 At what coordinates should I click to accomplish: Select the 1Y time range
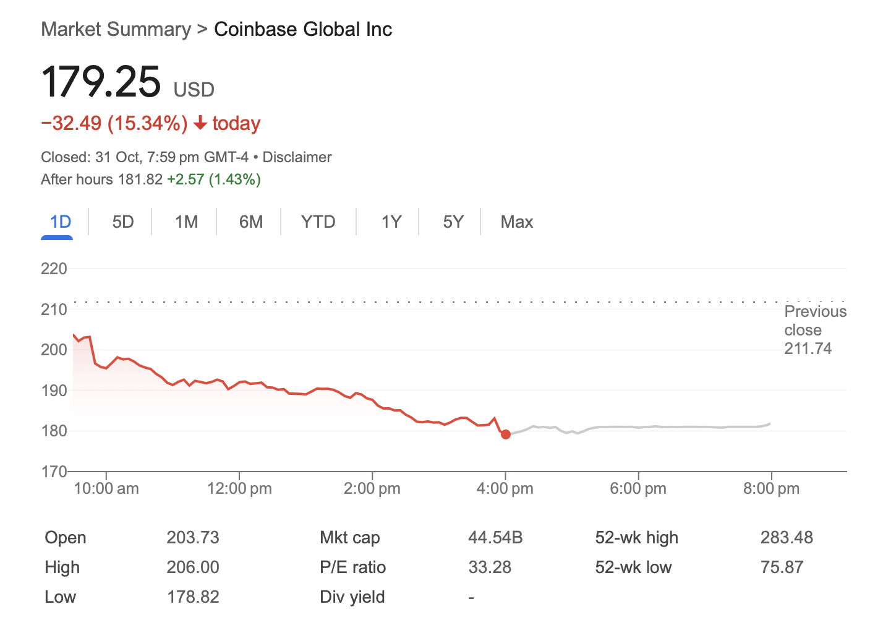click(390, 222)
